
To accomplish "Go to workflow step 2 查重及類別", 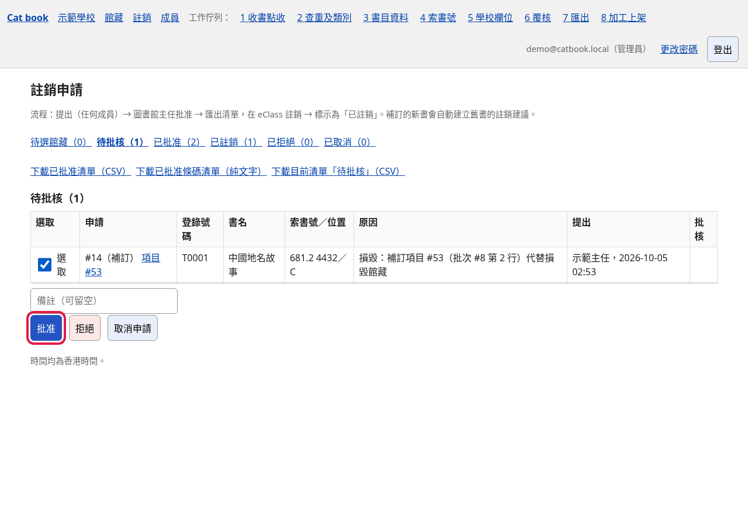I will click(324, 18).
